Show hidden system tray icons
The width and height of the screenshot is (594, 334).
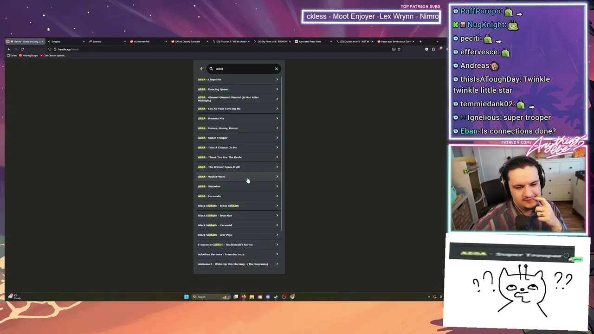coord(429,297)
